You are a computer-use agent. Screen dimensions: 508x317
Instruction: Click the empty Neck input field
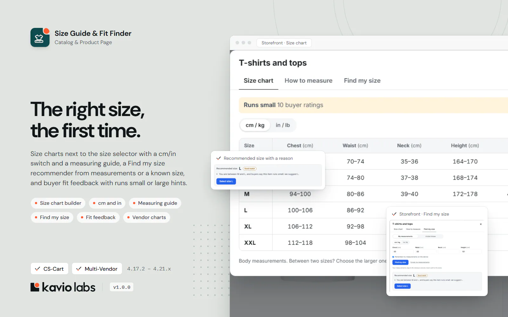click(x=449, y=252)
